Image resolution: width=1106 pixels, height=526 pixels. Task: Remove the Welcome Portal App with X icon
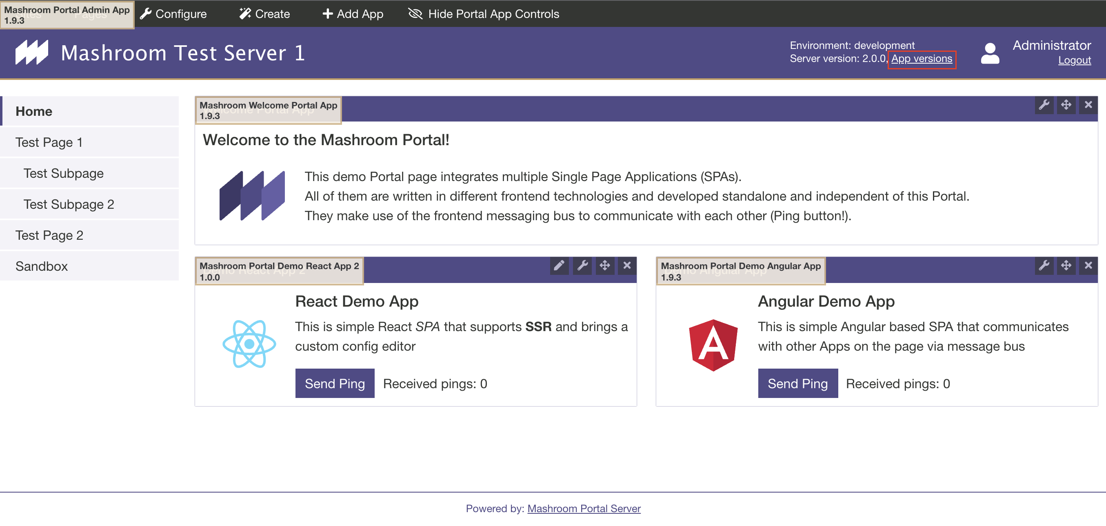click(x=1088, y=105)
